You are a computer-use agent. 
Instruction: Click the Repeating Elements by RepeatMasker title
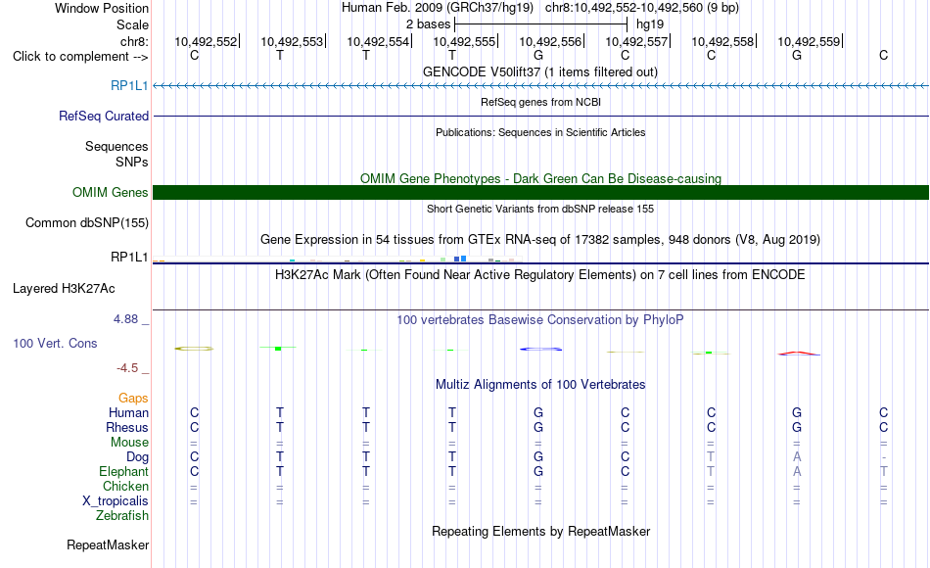point(540,531)
